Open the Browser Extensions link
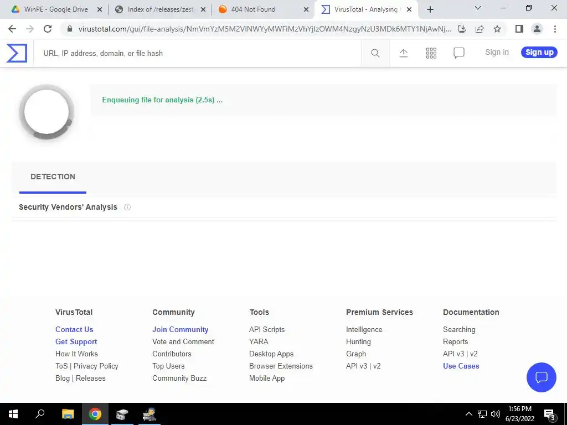 coord(281,366)
